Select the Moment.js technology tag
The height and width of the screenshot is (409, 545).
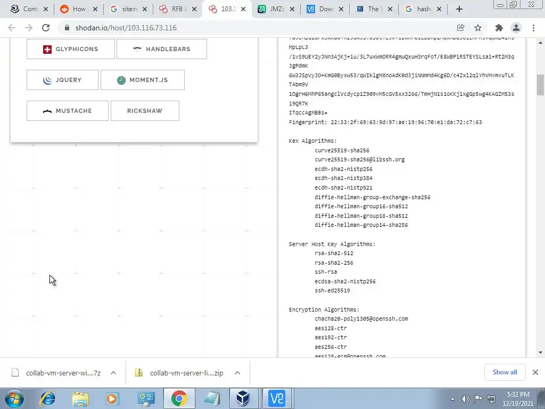(x=143, y=80)
